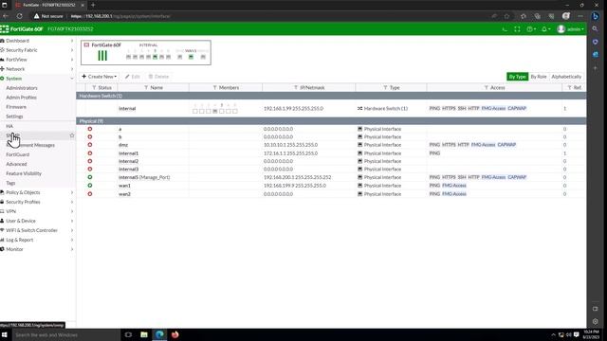Screen dimensions: 607x341
Task: Switch view to By Type
Action: click(517, 77)
